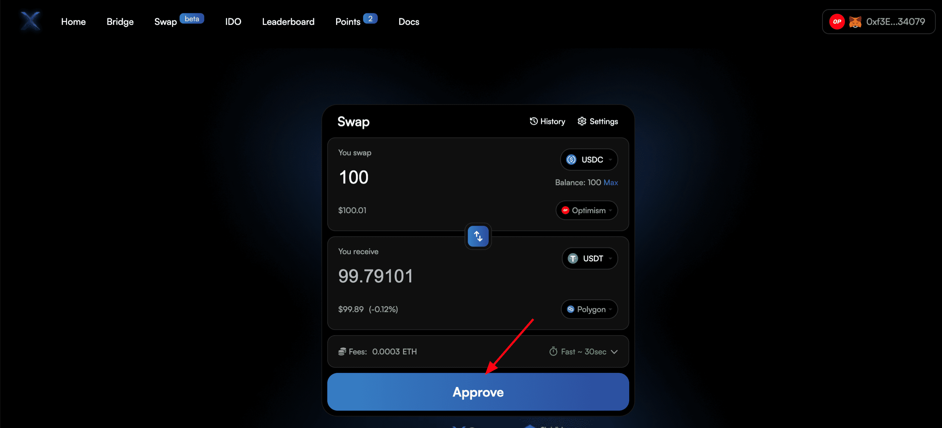Image resolution: width=942 pixels, height=428 pixels.
Task: Open the IDO page
Action: 233,22
